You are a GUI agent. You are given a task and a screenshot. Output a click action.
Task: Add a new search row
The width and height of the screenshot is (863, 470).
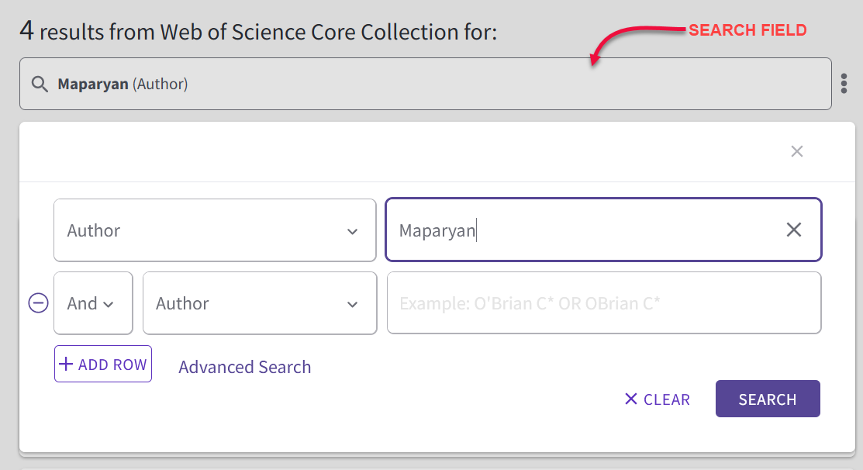(103, 364)
